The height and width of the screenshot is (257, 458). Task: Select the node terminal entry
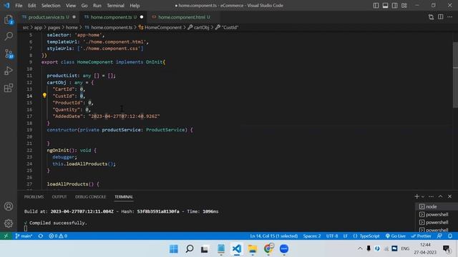[437, 206]
